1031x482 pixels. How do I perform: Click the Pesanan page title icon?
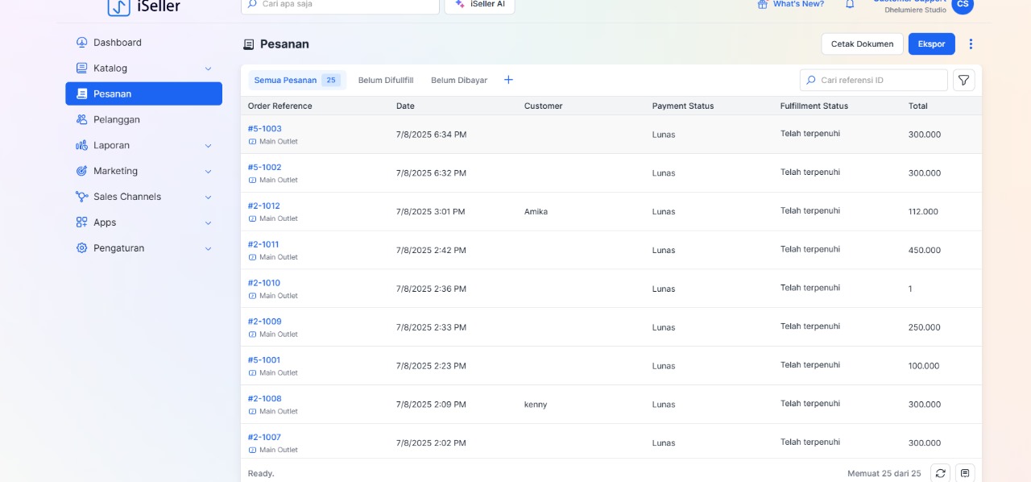click(x=249, y=44)
